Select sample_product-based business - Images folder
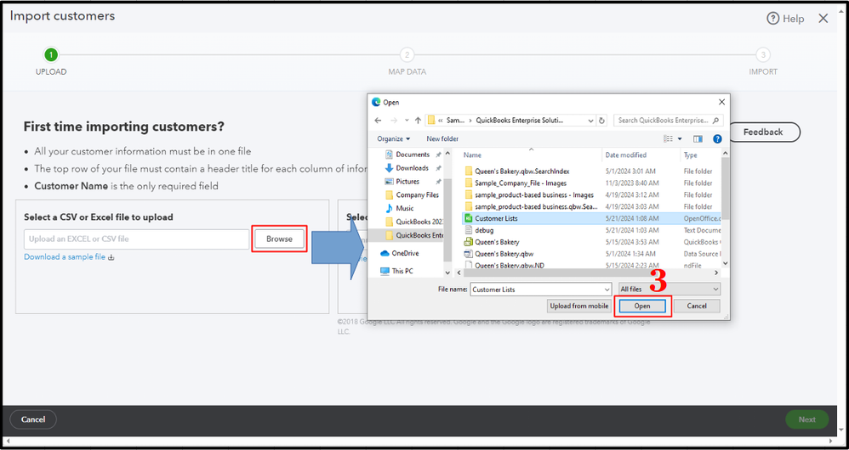The height and width of the screenshot is (450, 849). [x=534, y=195]
